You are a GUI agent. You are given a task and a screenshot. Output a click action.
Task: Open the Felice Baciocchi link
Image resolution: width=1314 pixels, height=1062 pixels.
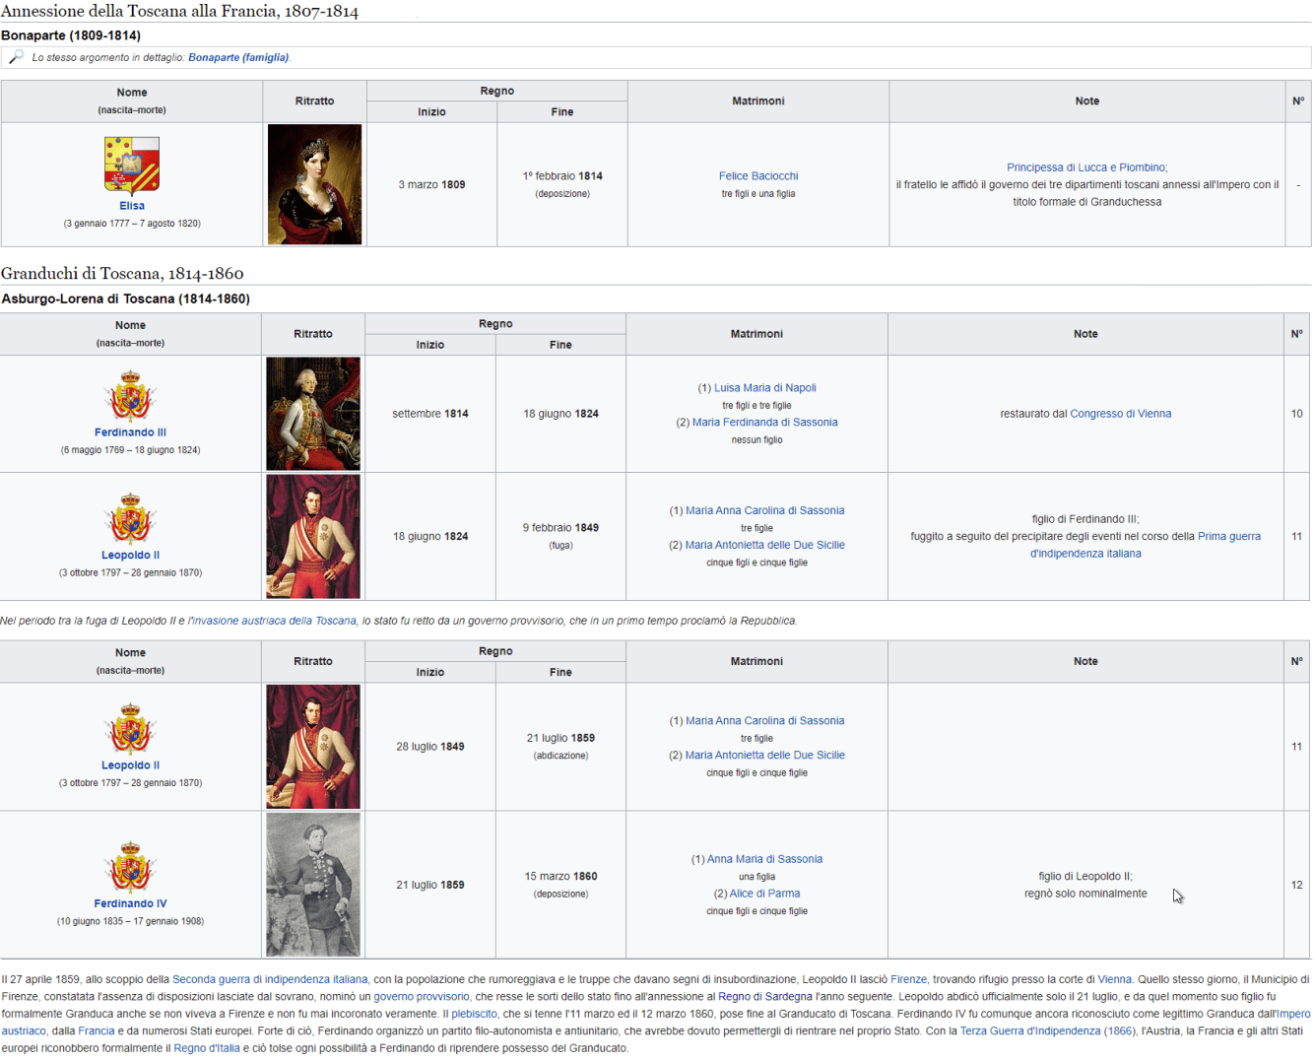pyautogui.click(x=758, y=176)
